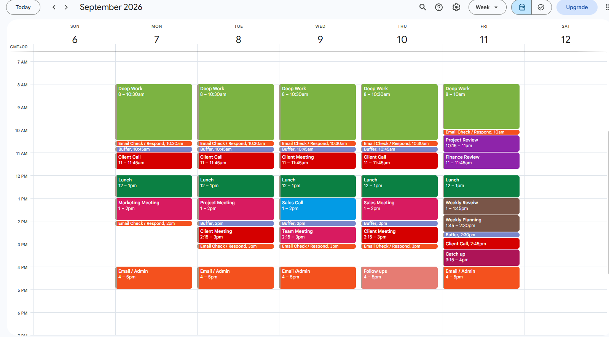Screen dimensions: 609x337
Task: Open the Follow ups event
Action: point(399,277)
